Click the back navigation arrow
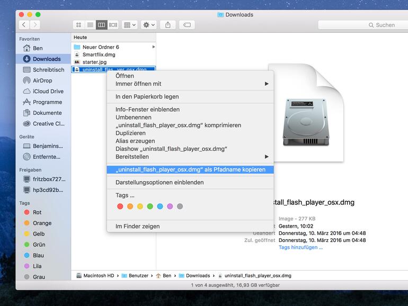 (24, 25)
